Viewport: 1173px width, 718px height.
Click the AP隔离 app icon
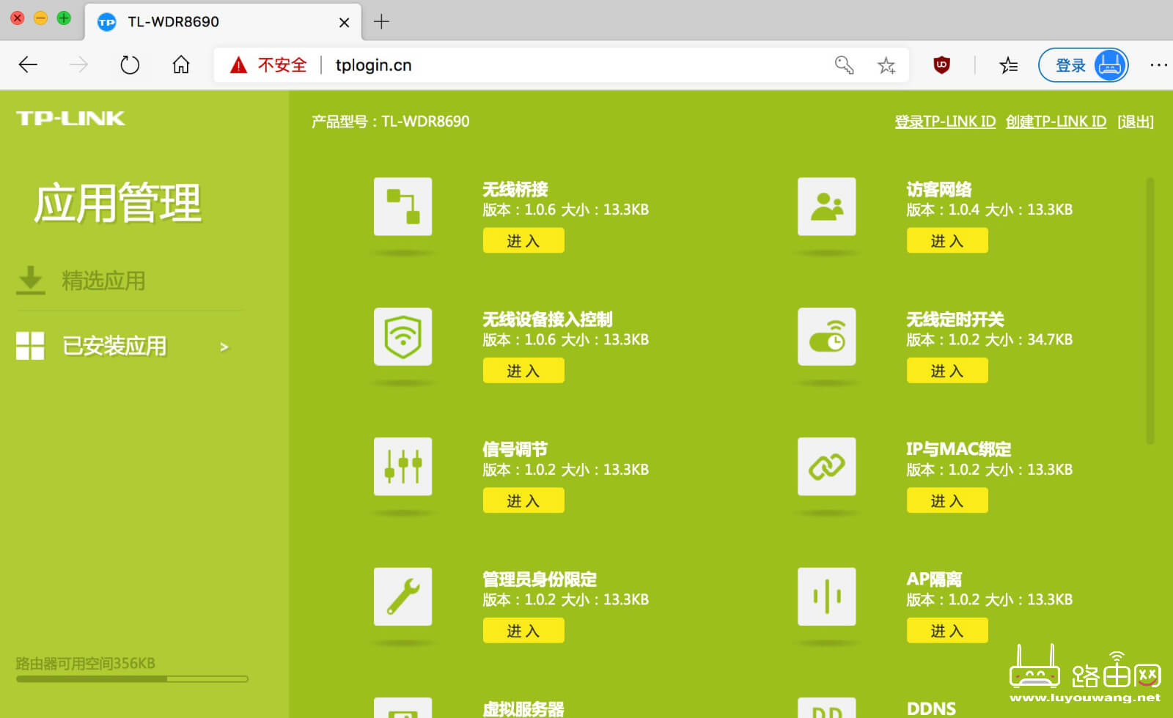pos(826,596)
